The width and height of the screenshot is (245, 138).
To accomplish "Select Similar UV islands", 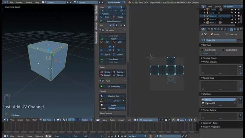I will coord(106,72).
